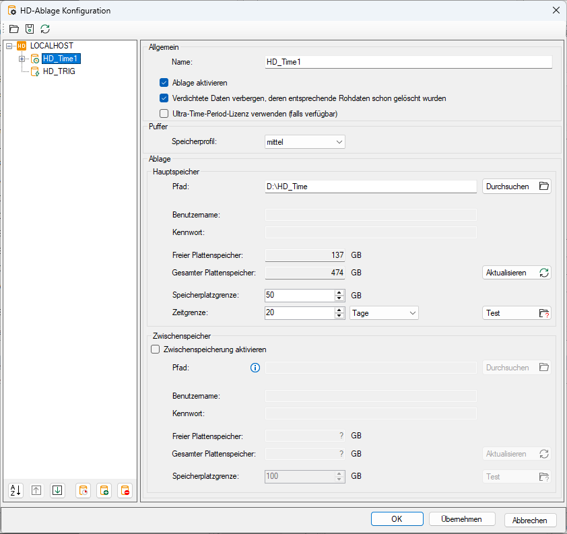The image size is (567, 534).
Task: Open the 'Tage' time unit dropdown
Action: 384,313
